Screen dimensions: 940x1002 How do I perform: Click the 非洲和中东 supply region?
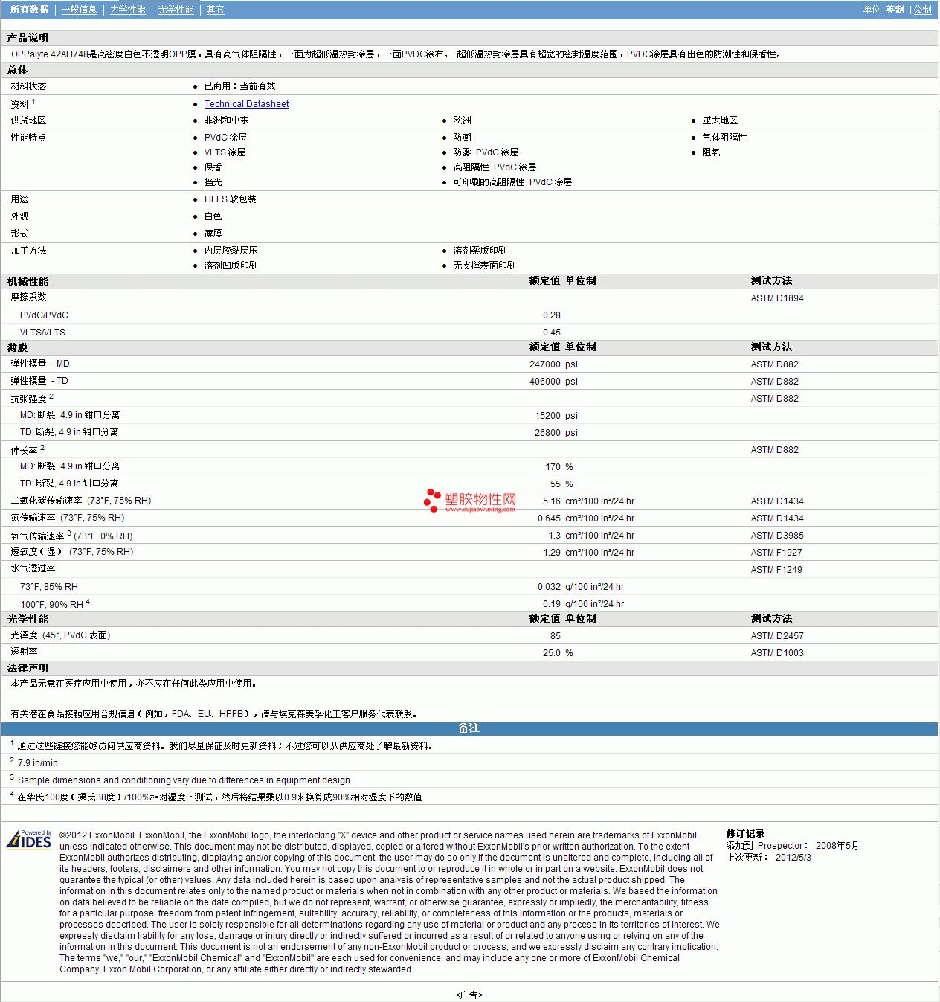click(x=227, y=121)
